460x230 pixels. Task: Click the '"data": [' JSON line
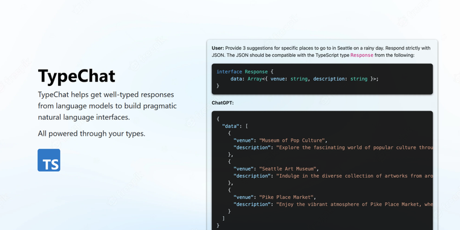(x=235, y=126)
